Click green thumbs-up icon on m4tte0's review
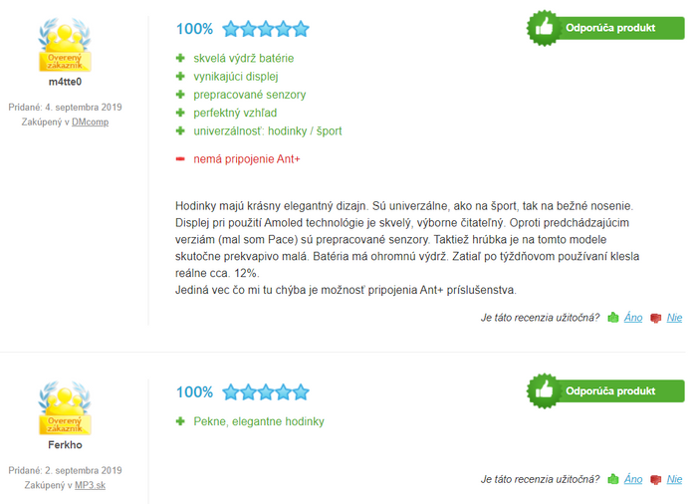Screen dimensions: 697x504 [x=613, y=318]
